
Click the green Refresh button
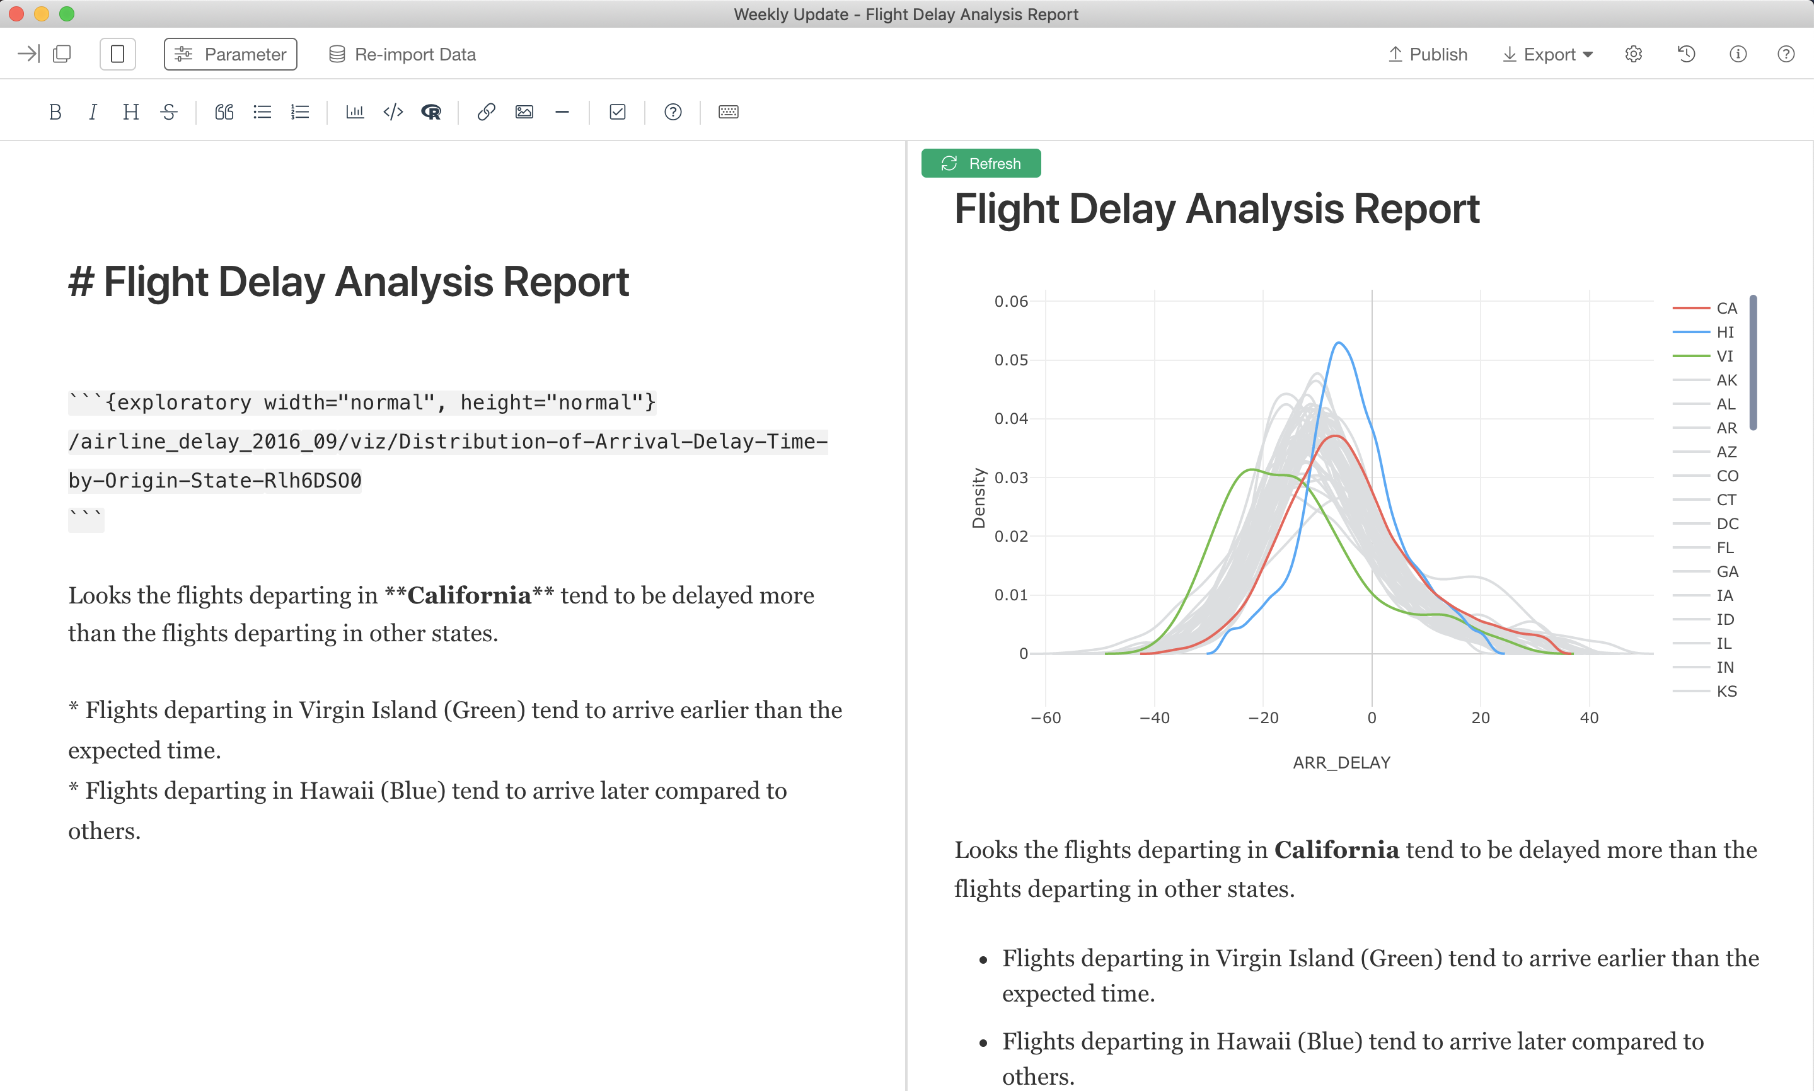[x=981, y=163]
